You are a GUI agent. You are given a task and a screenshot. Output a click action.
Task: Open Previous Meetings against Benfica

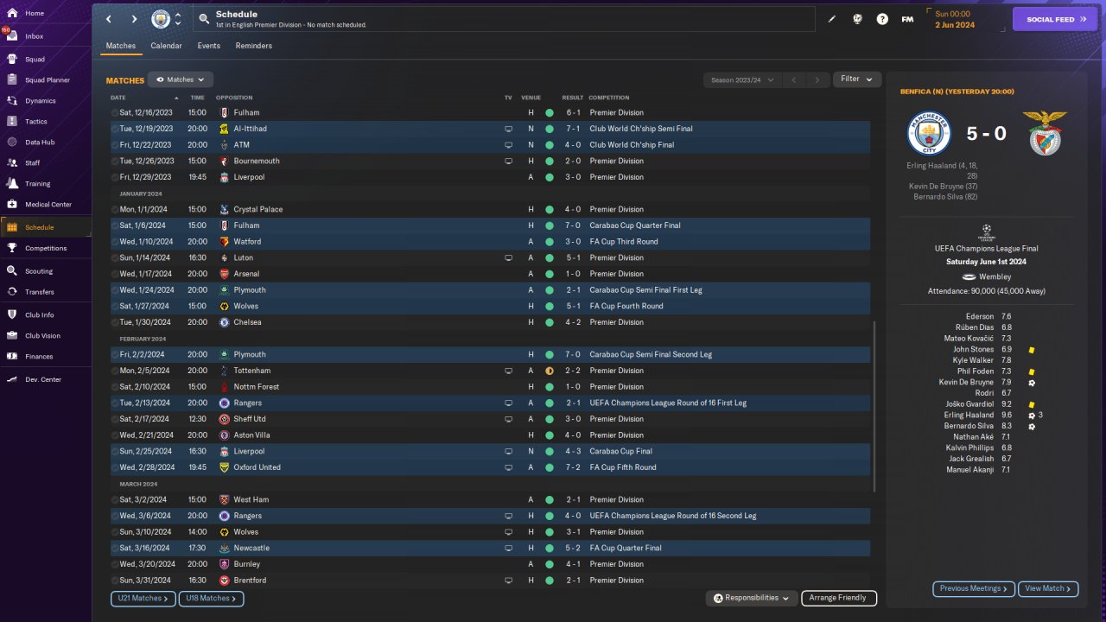[x=974, y=588]
